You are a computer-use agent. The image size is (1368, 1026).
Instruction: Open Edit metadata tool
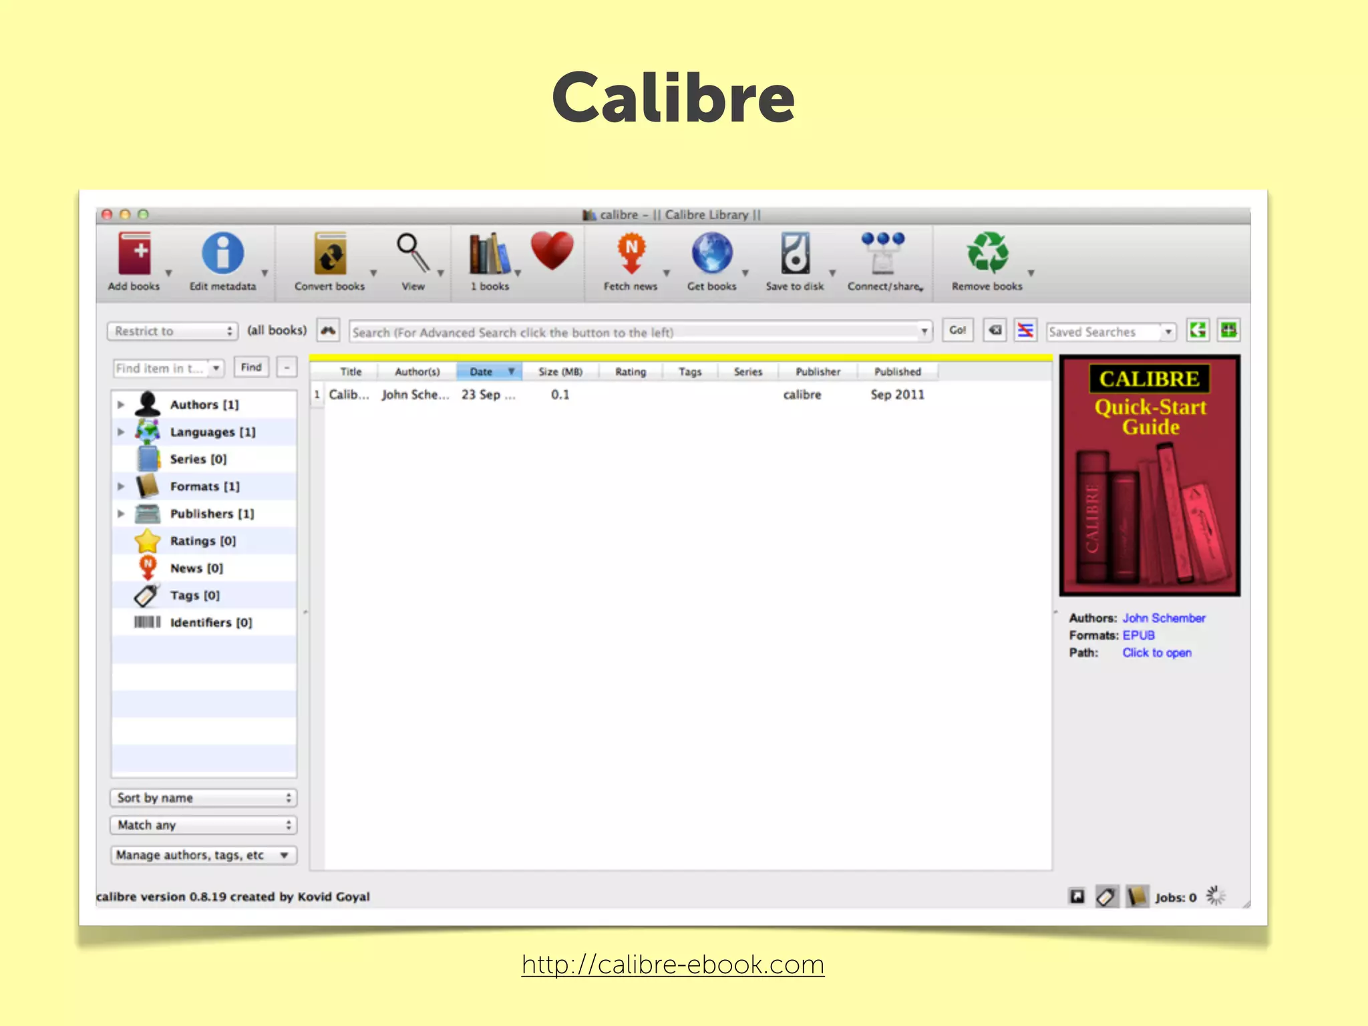222,253
